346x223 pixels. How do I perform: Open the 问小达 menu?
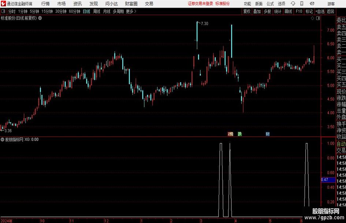[x=111, y=4]
